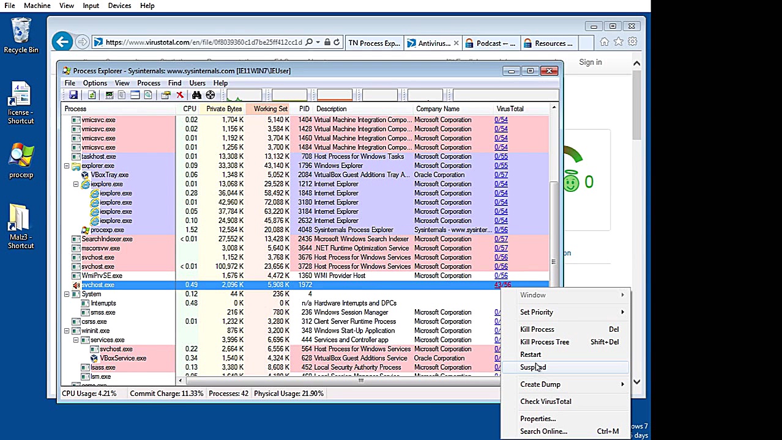Screen dimensions: 782x440
Task: Click the Internet Explorer Home icon
Action: (x=605, y=42)
